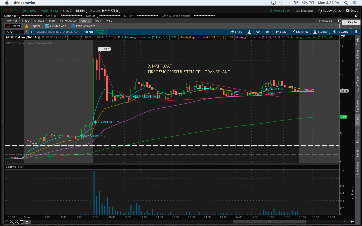Click the zoom in magnifier icon

[12, 222]
